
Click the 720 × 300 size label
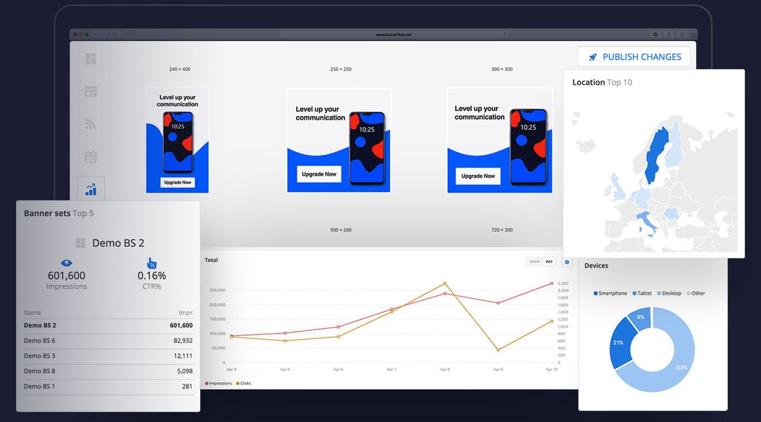(x=502, y=230)
